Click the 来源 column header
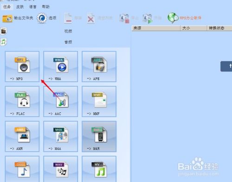Screen dimensions: 232x182 tap(156, 28)
